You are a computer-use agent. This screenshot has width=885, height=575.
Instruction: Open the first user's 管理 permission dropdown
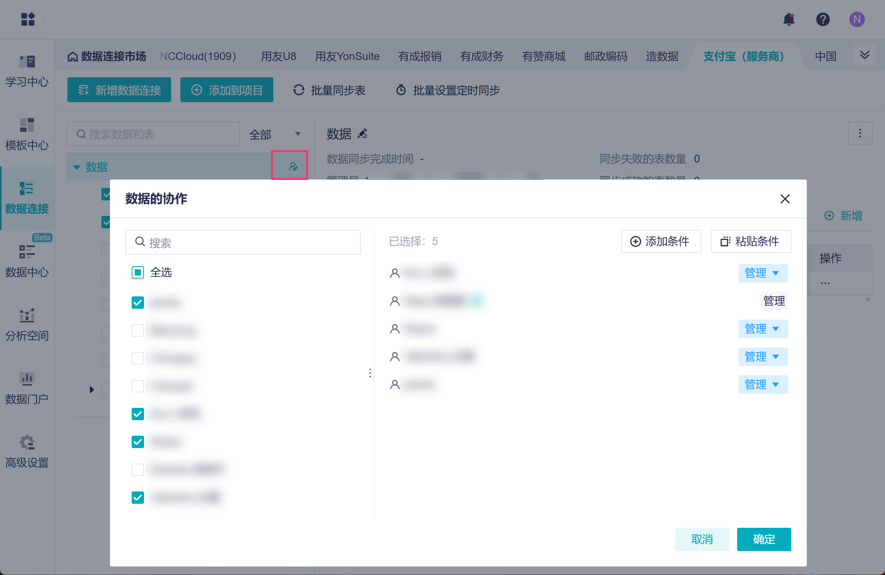(x=763, y=273)
